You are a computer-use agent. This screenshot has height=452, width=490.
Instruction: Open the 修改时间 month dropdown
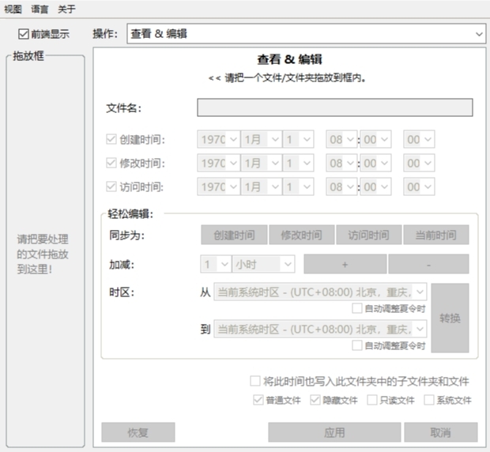pos(262,163)
